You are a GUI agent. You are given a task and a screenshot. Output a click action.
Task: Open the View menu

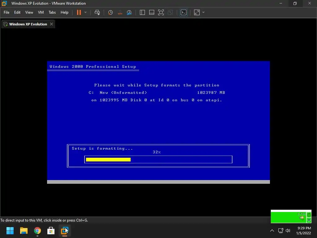pos(29,12)
